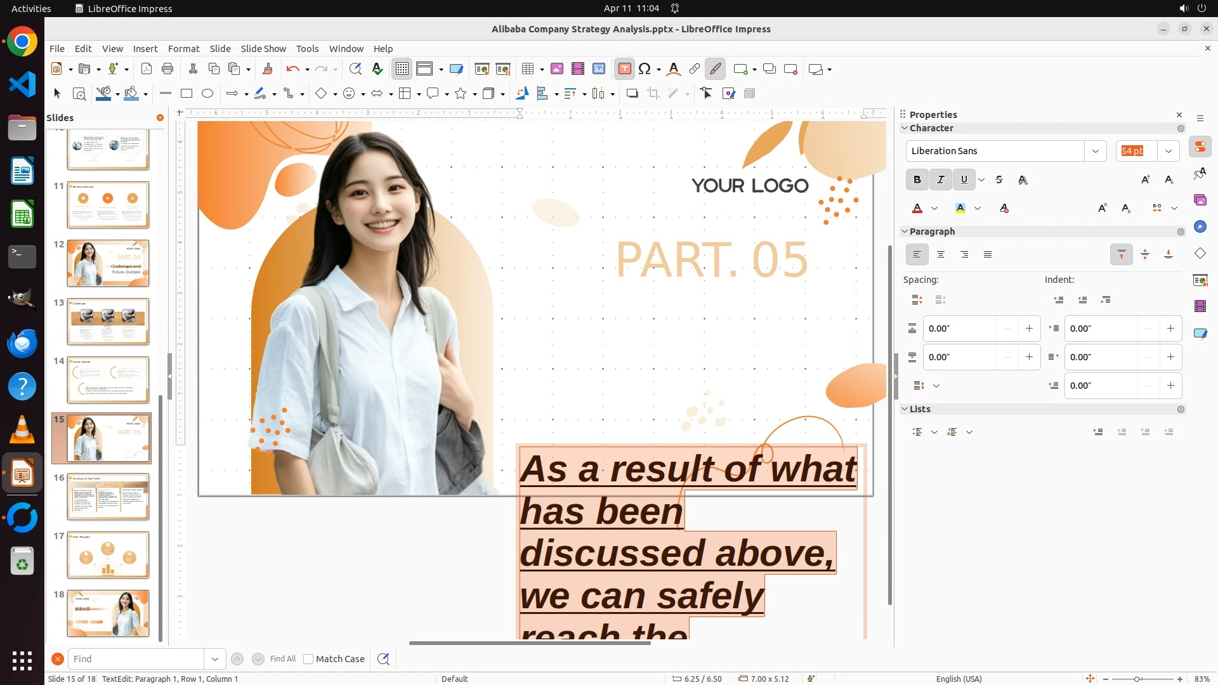Open the font name dropdown
The width and height of the screenshot is (1218, 685).
coord(1095,151)
